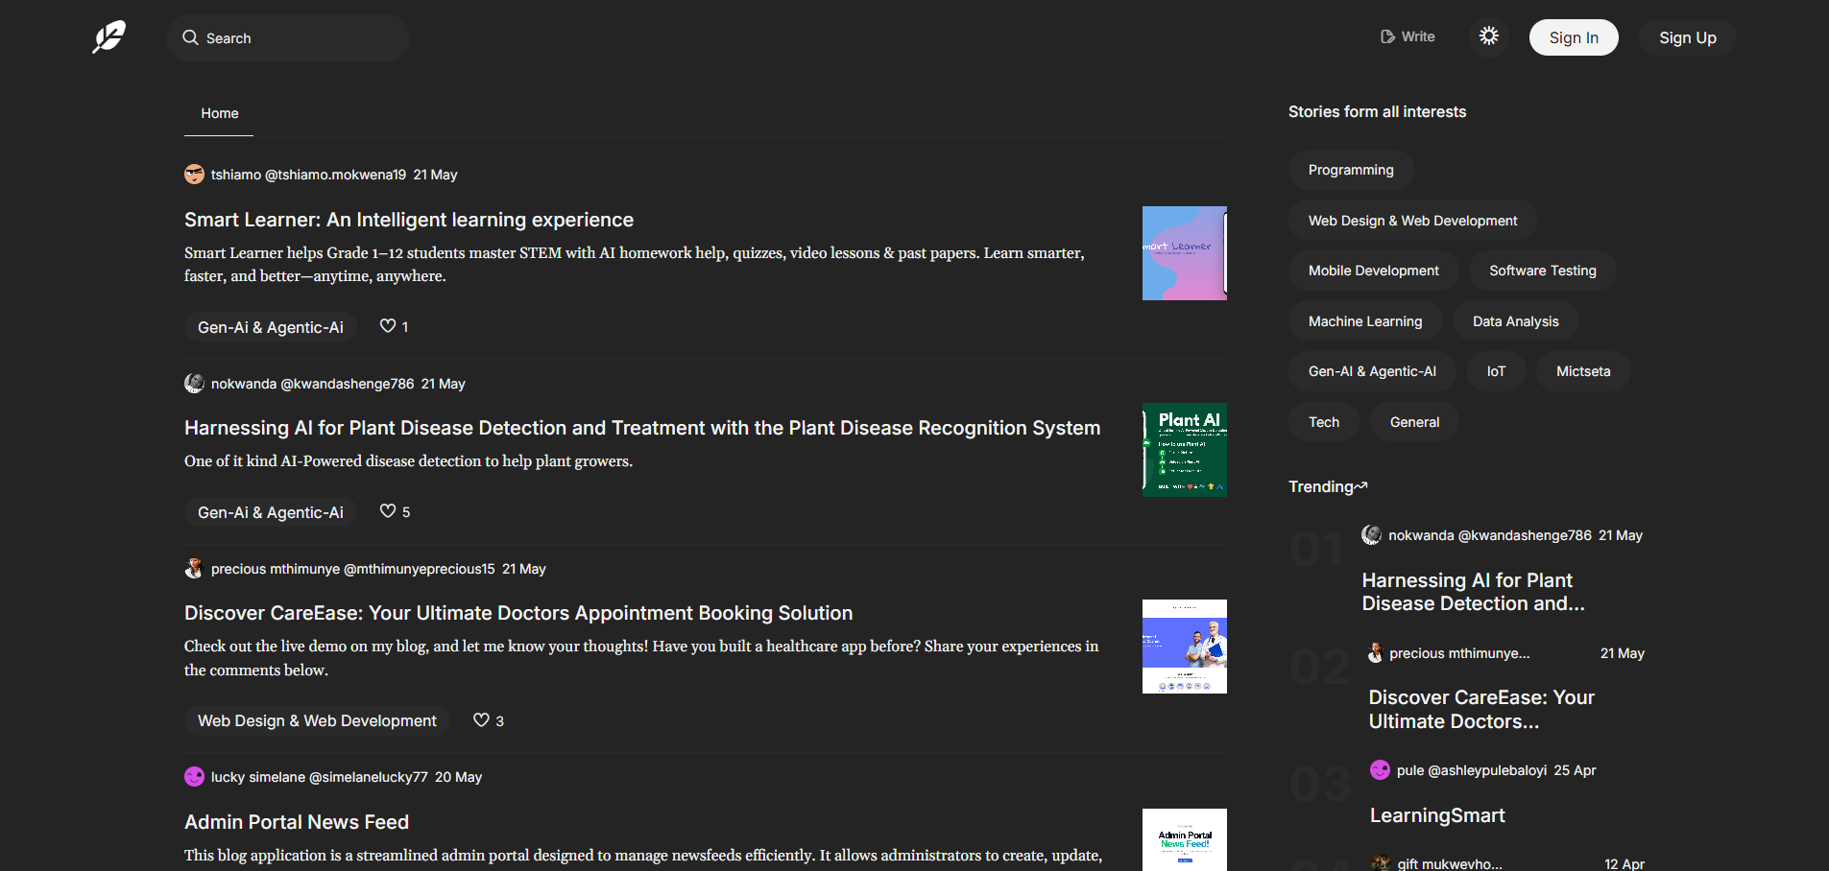Open lucky simelane's profile avatar
This screenshot has width=1829, height=871.
click(194, 777)
